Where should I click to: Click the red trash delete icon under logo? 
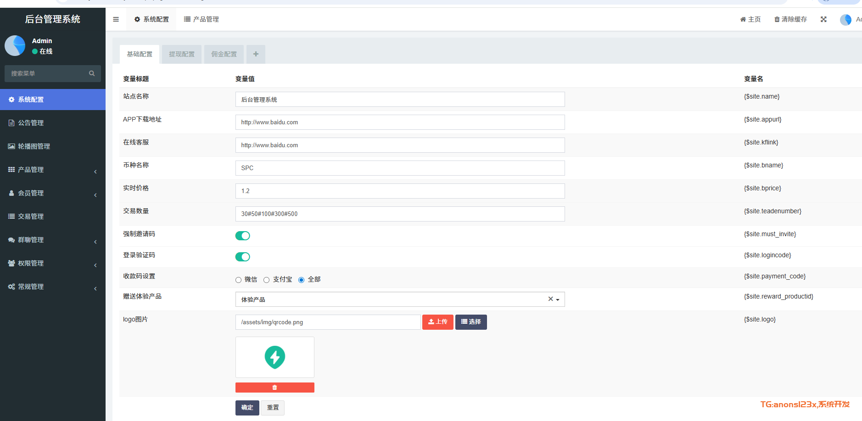point(274,388)
